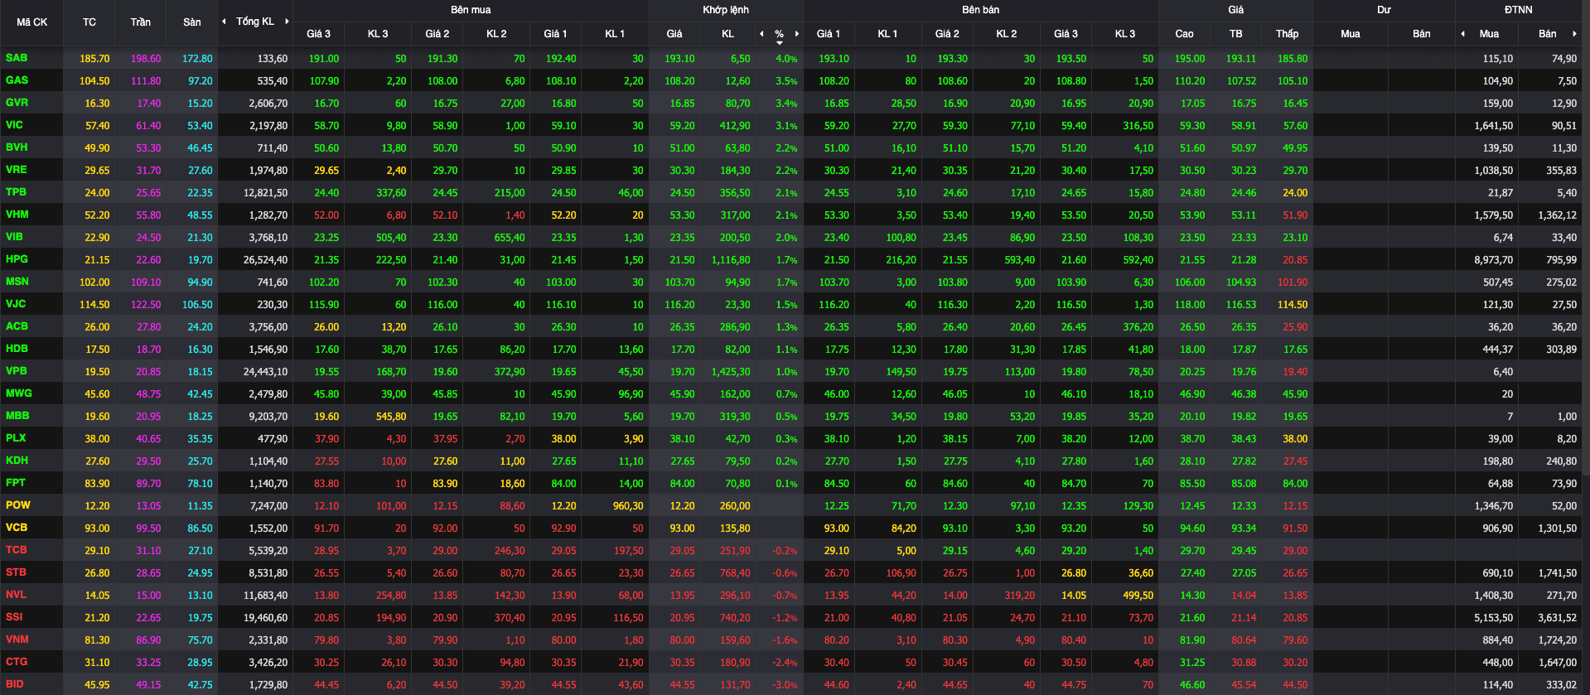
Task: Open the MSN ticker symbol
Action: pos(17,282)
